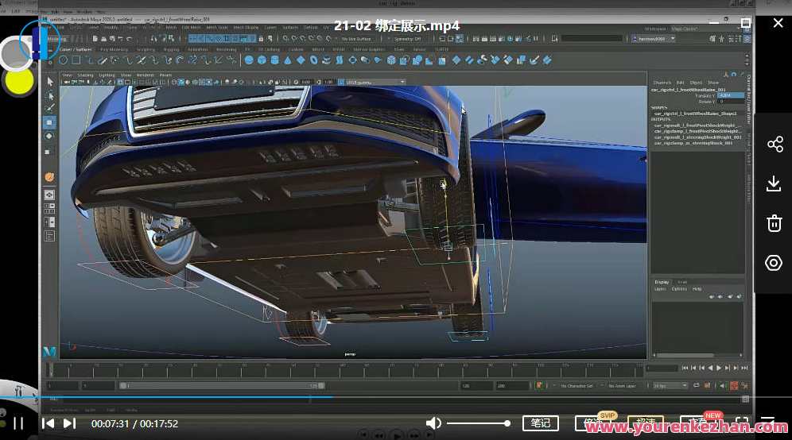Skip to the previous video
792x440 pixels.
point(49,423)
